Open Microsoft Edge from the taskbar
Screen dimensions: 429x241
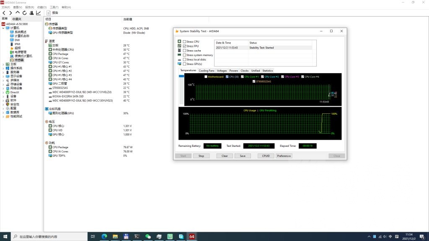pos(104,237)
